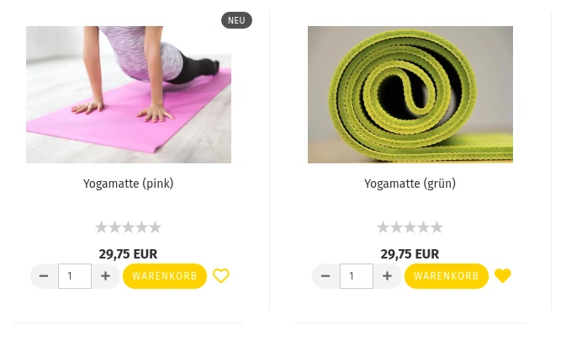
Task: Open the Yogamatte (pink) product title link
Action: [x=128, y=184]
